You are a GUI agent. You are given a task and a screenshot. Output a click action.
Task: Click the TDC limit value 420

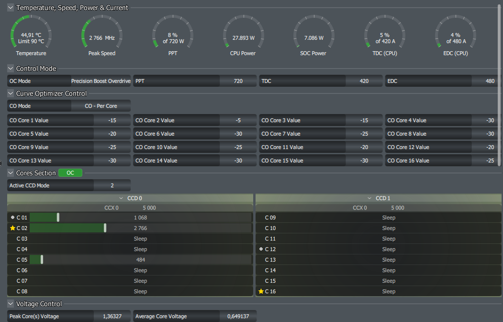[364, 81]
